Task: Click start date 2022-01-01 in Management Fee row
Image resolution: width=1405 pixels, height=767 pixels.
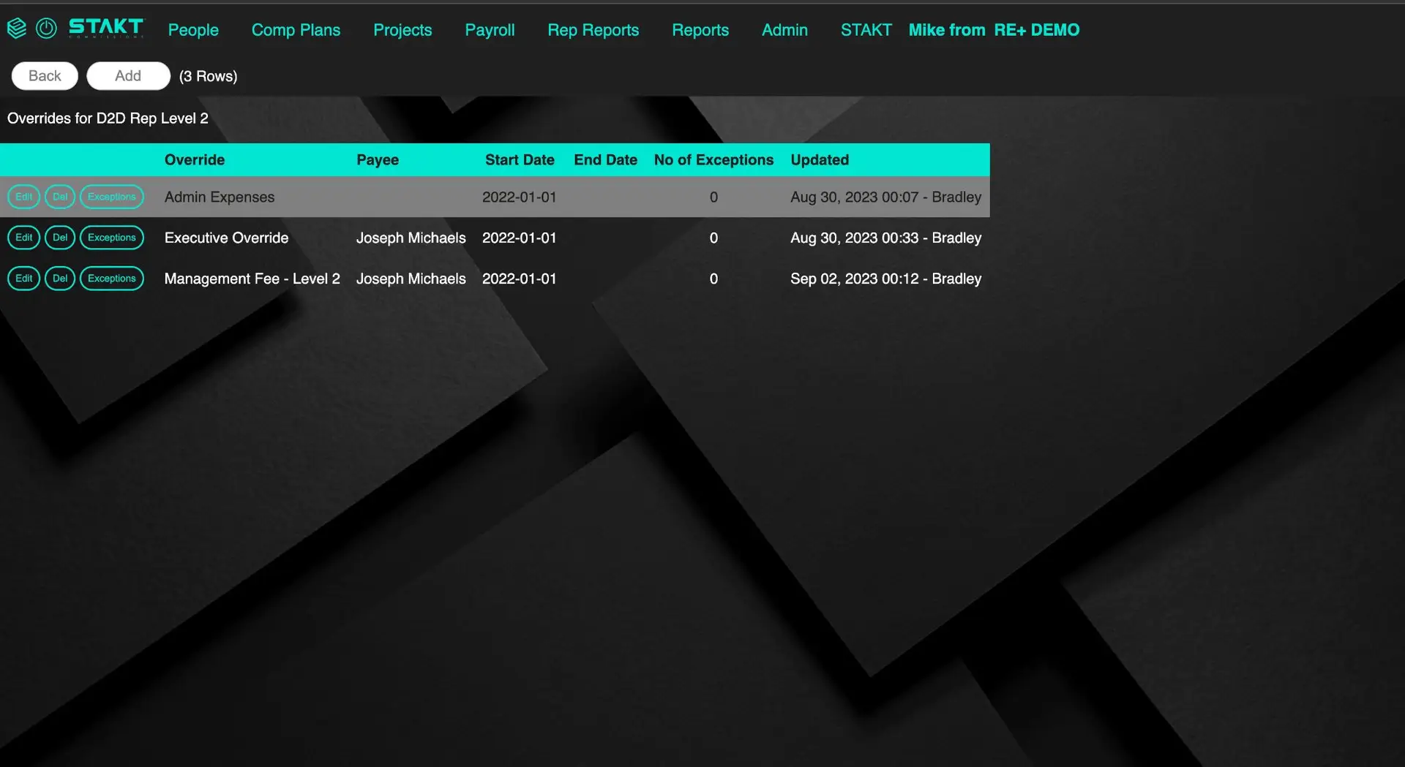Action: click(x=520, y=279)
